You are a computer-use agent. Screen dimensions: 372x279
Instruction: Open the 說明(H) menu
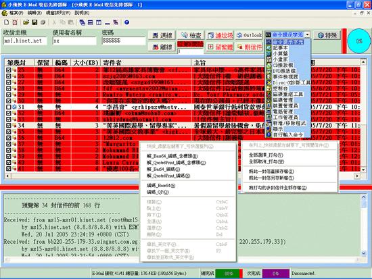pyautogui.click(x=82, y=13)
